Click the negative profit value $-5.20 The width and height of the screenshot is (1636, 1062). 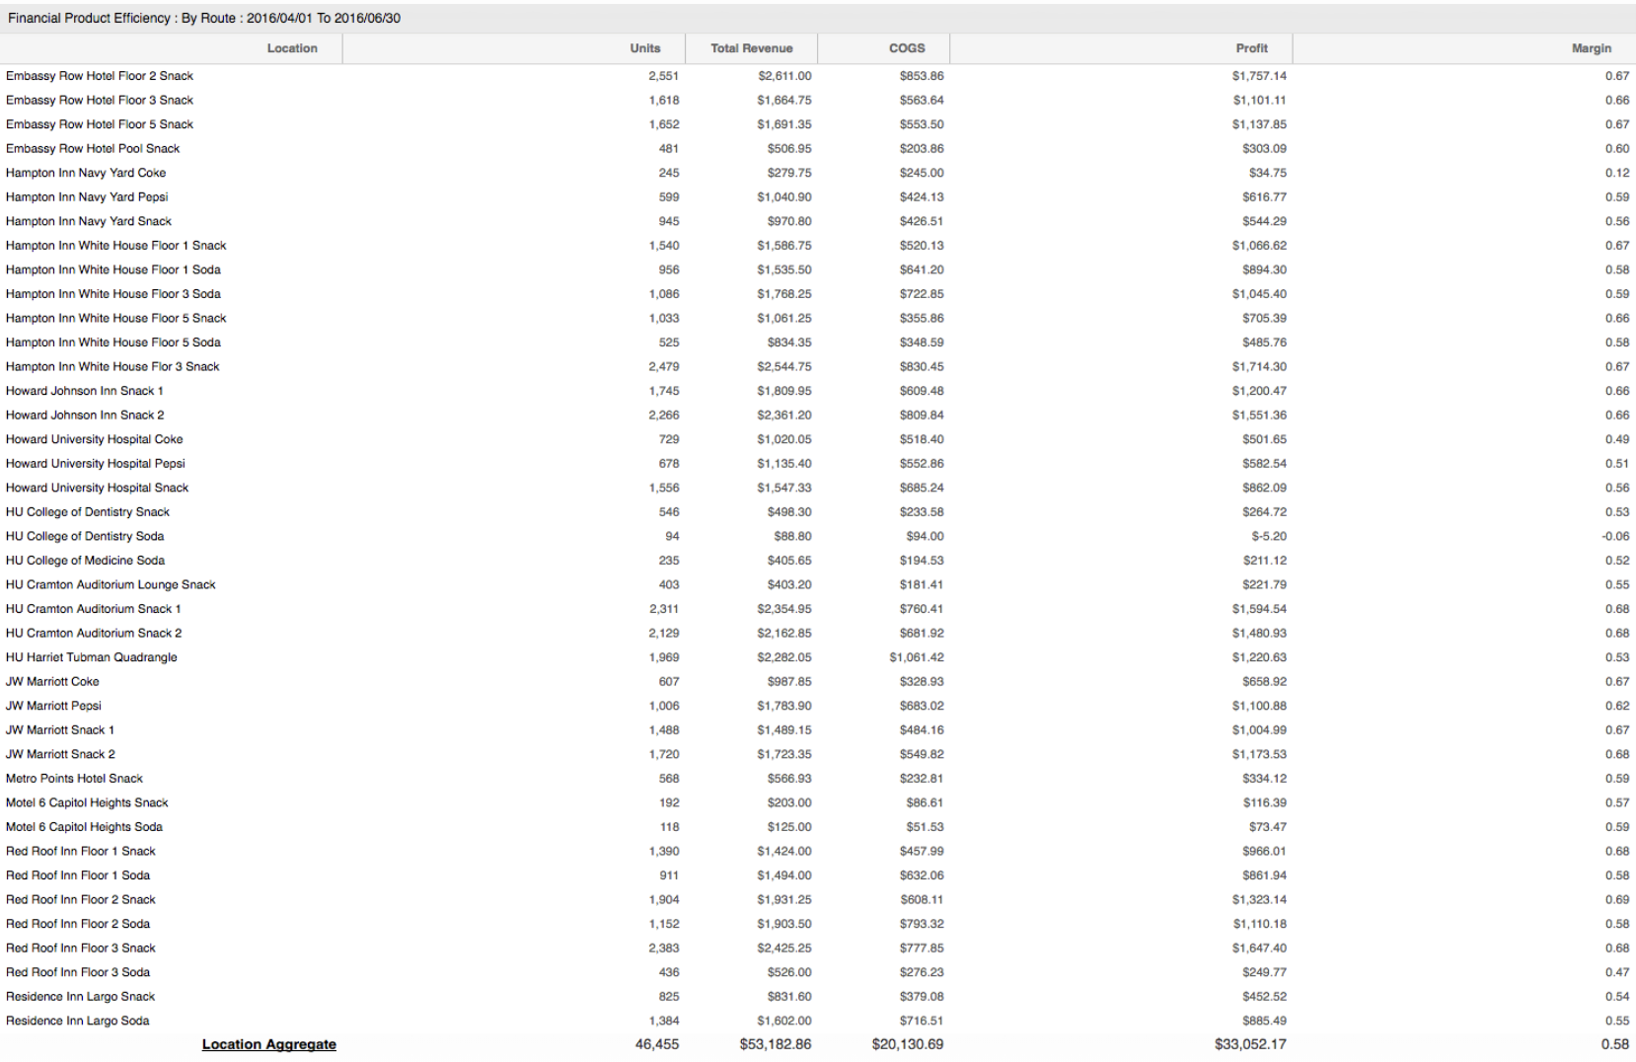(x=1269, y=536)
